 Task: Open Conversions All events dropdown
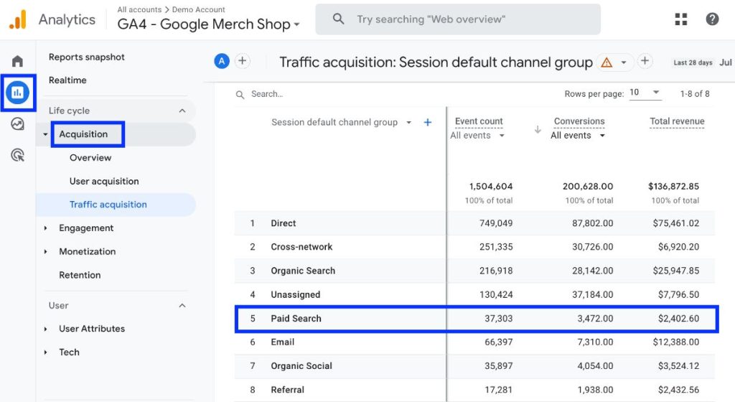tap(578, 136)
